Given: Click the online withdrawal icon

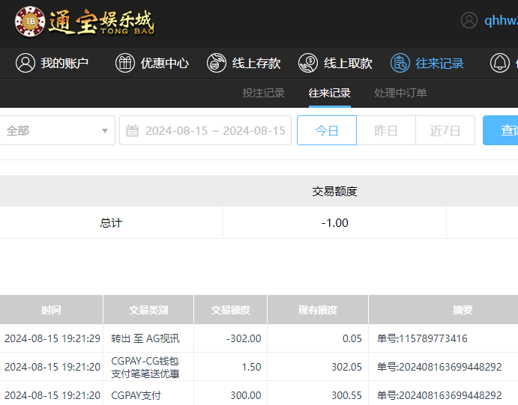Looking at the screenshot, I should (308, 64).
